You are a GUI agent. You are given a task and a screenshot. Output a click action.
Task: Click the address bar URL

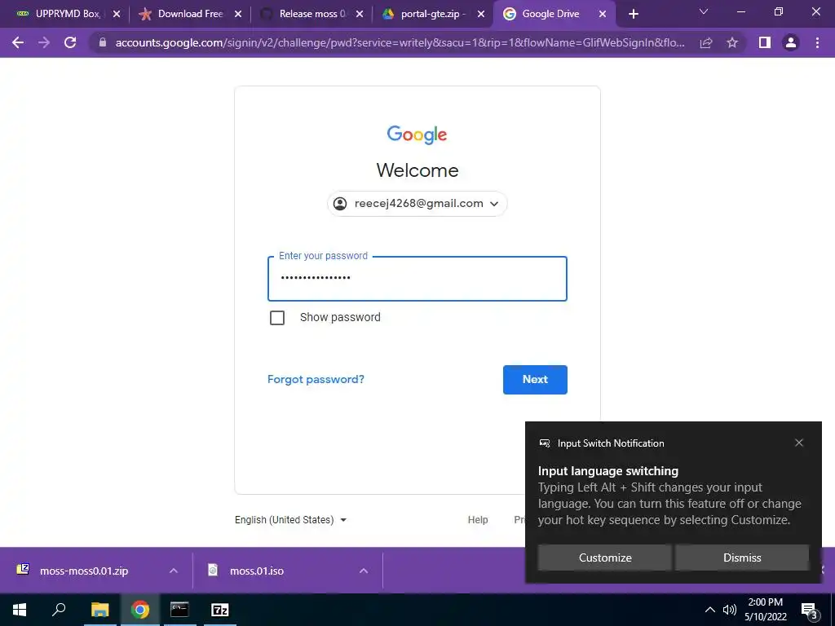coord(400,42)
